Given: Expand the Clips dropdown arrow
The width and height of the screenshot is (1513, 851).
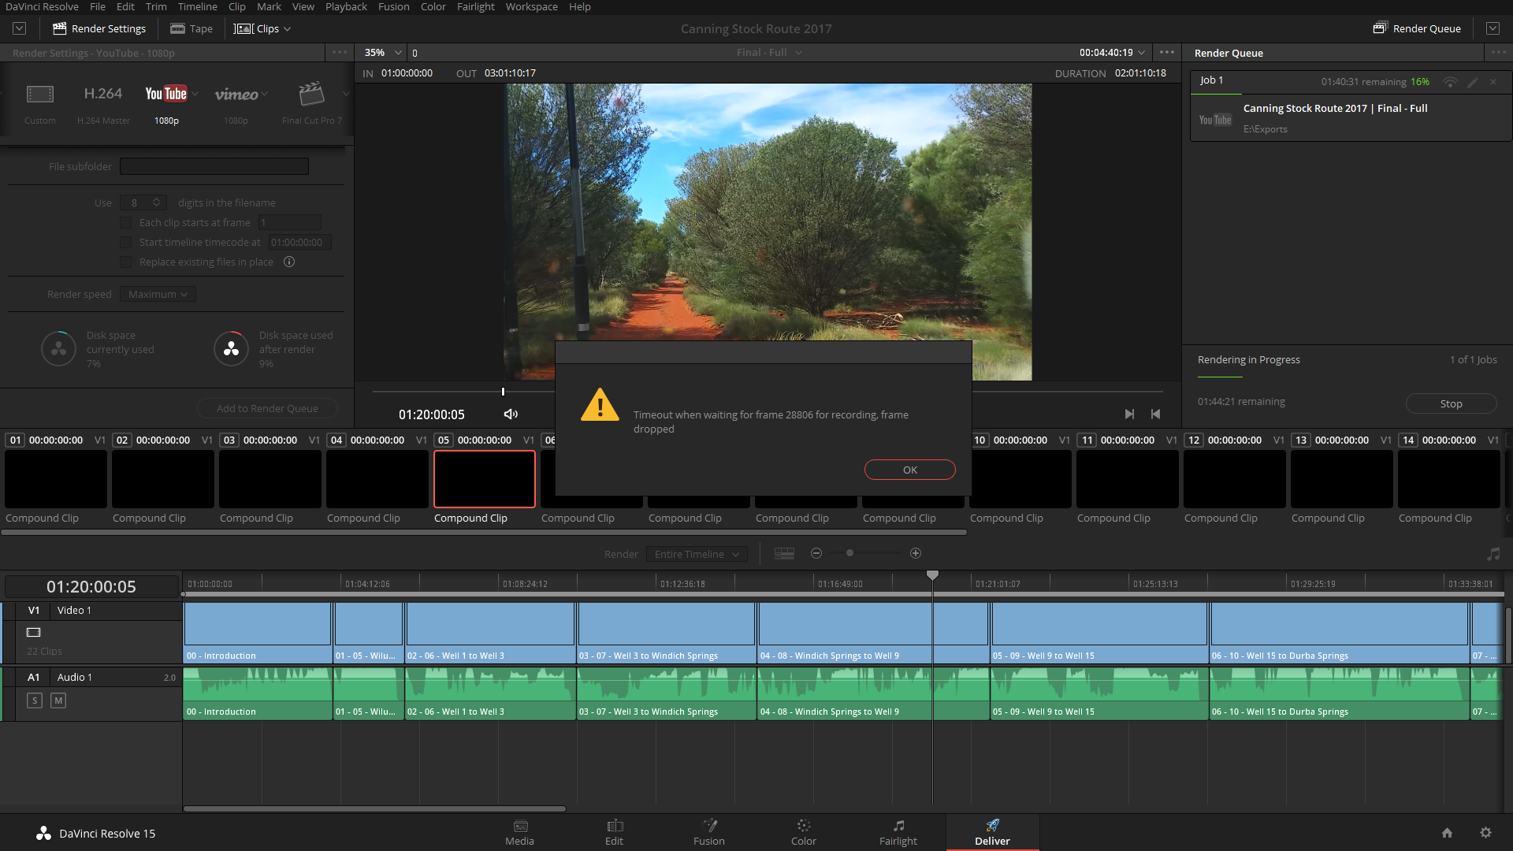Looking at the screenshot, I should (x=288, y=29).
